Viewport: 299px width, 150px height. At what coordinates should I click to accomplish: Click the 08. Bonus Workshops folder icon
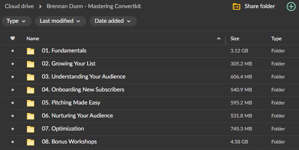(x=31, y=142)
